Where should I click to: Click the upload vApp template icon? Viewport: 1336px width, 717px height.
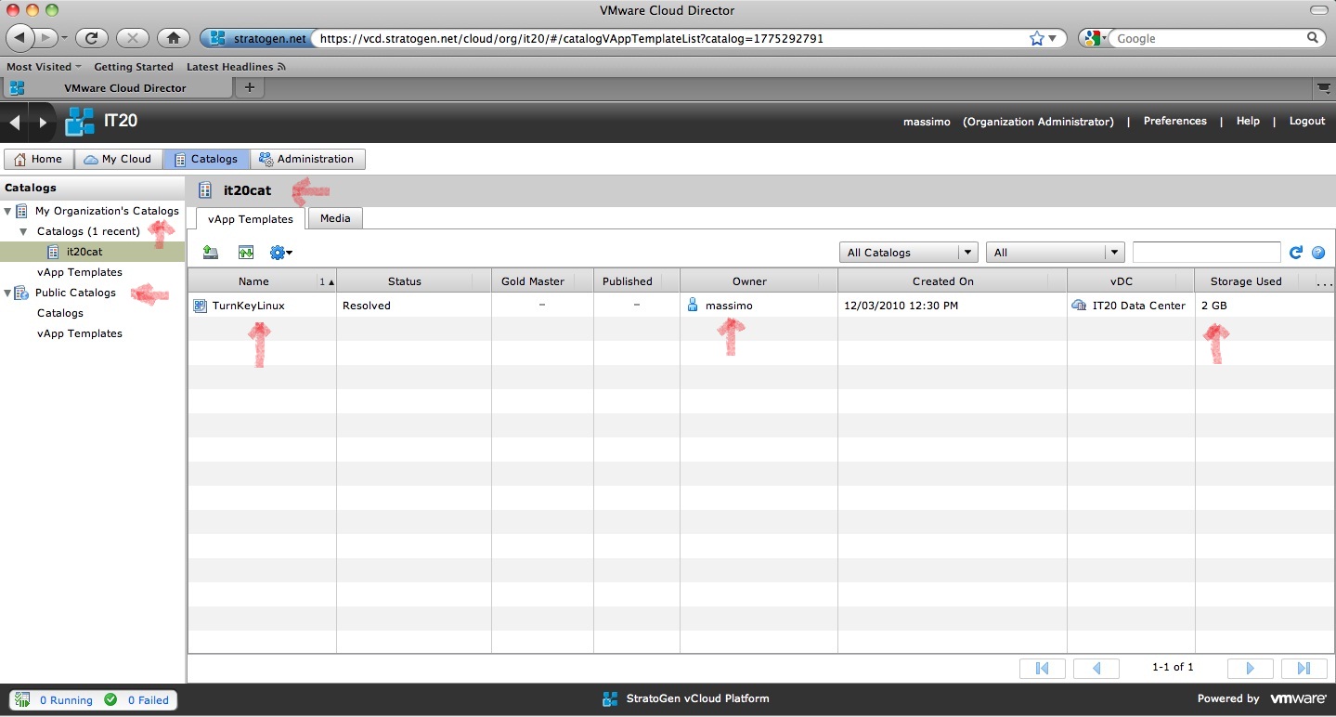[x=211, y=253]
